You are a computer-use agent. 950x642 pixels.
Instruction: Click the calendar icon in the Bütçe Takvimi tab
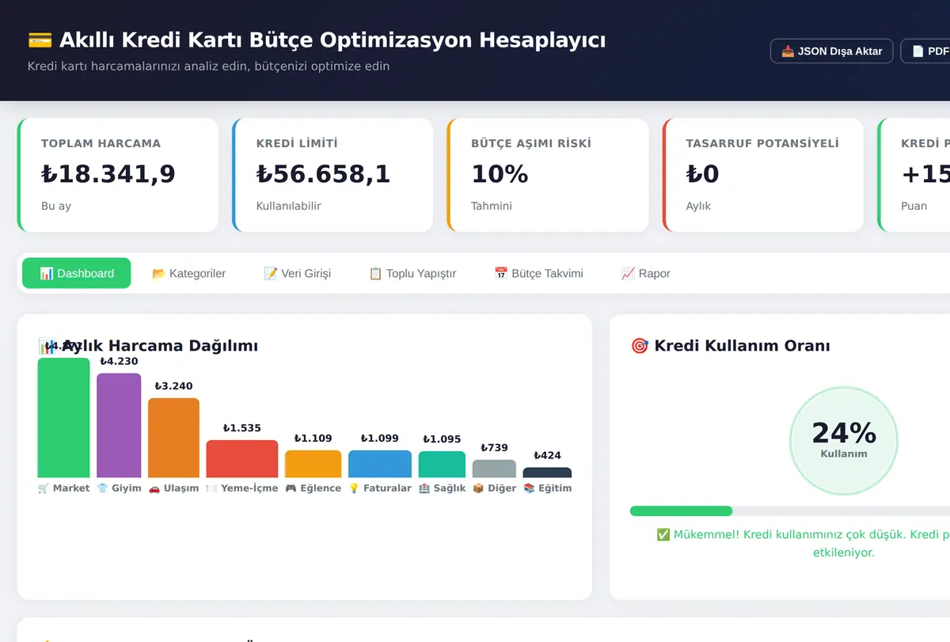500,273
